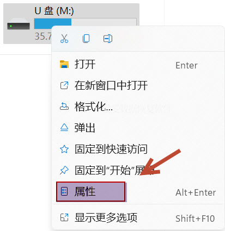
Task: Click the Cut scissors icon
Action: click(64, 39)
